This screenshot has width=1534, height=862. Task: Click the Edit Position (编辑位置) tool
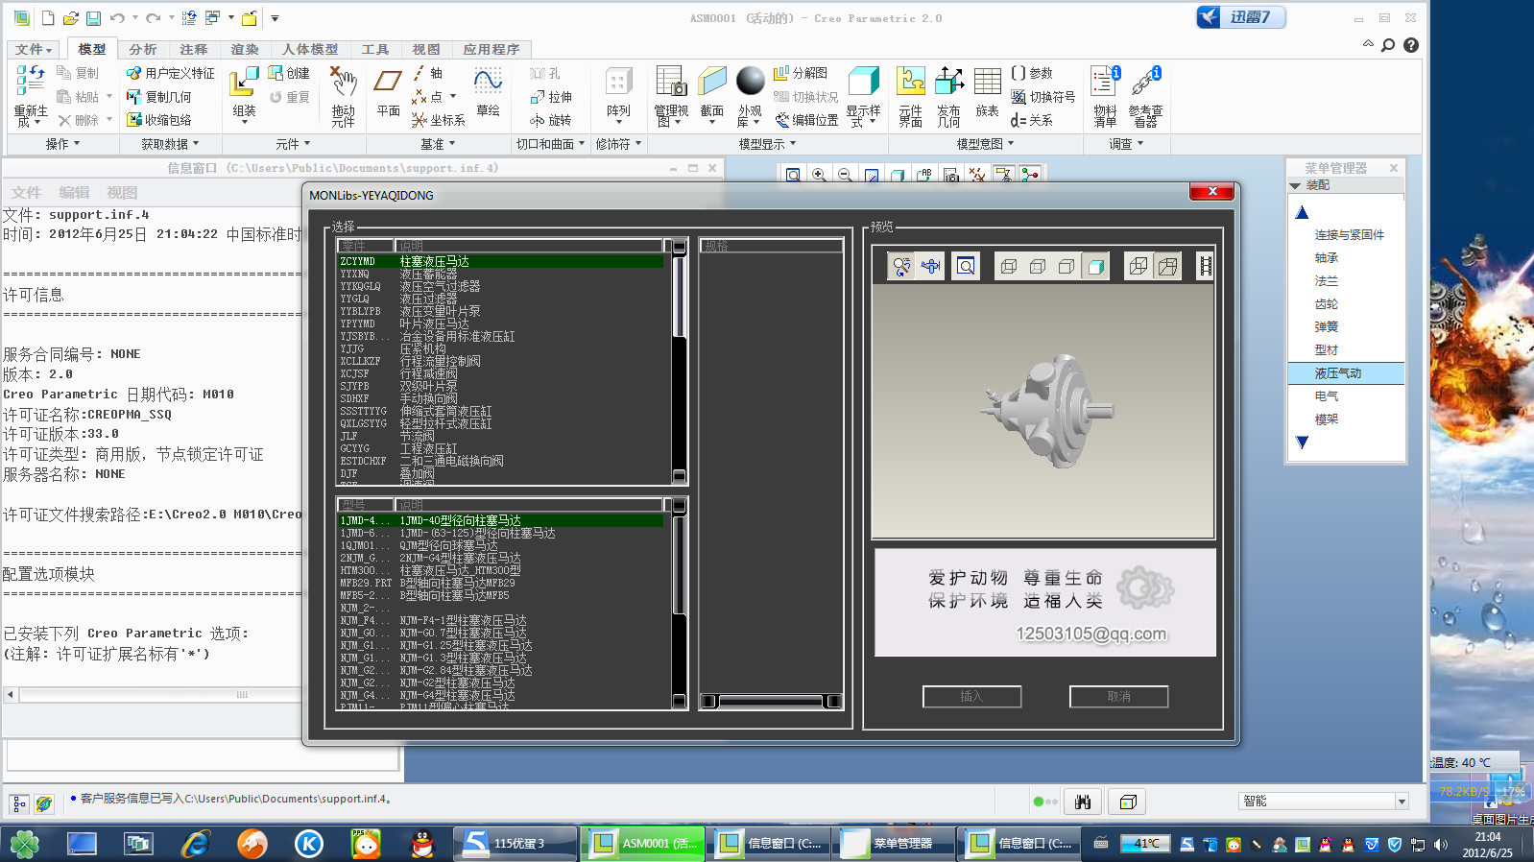tap(806, 120)
